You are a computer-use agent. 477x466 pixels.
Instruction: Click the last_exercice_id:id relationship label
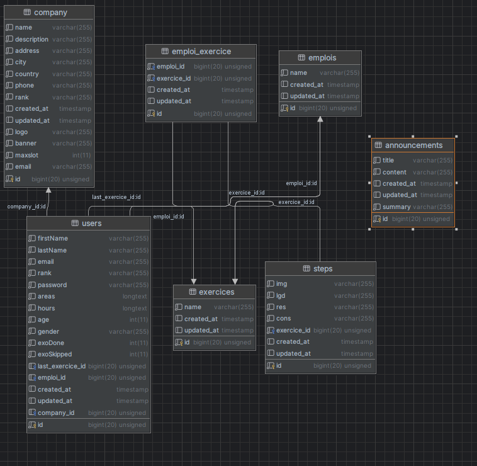click(116, 197)
